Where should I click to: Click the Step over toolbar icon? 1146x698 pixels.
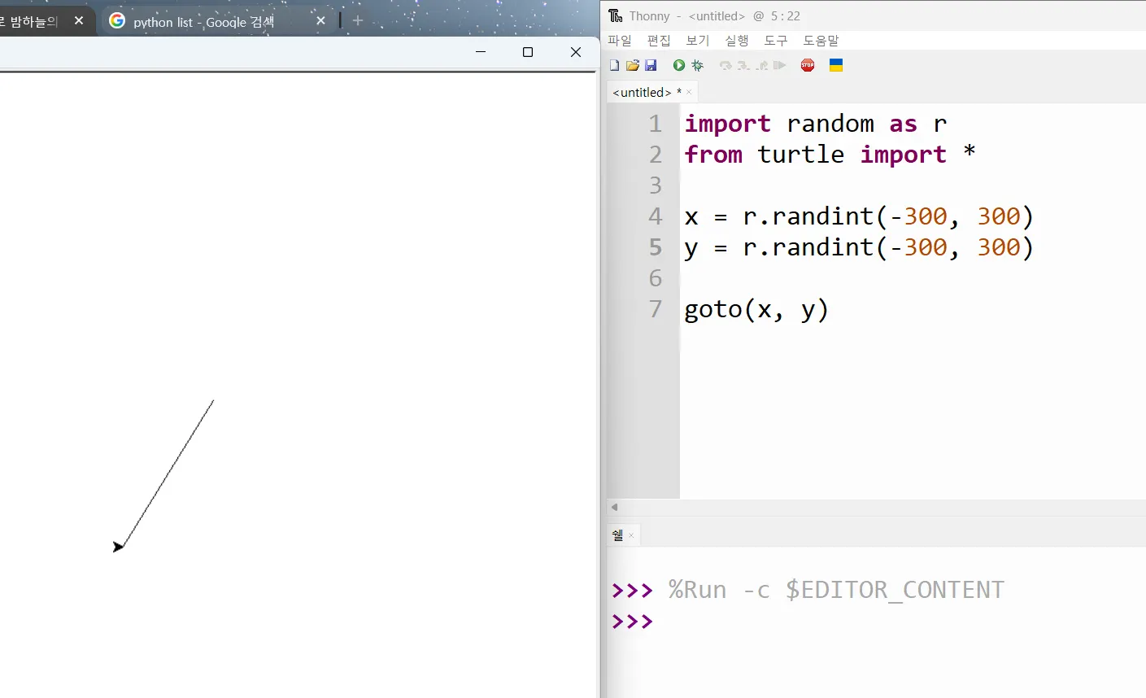pos(726,65)
